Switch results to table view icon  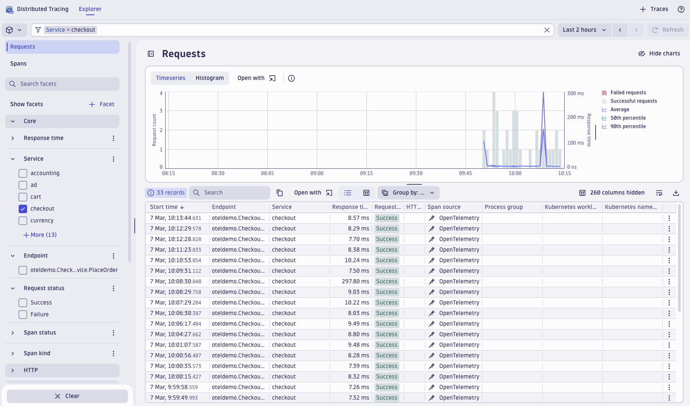click(x=366, y=192)
